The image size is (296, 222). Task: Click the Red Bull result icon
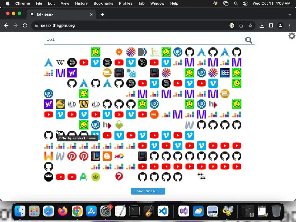[119, 156]
